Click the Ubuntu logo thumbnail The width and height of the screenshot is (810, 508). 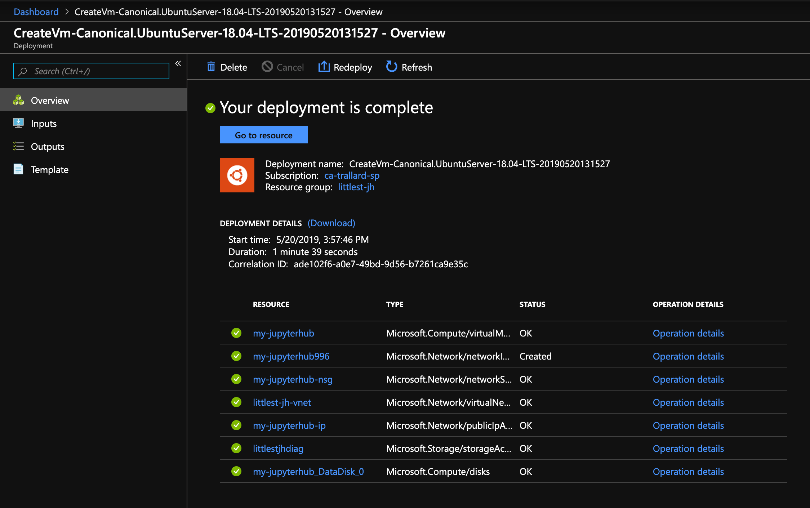click(237, 175)
